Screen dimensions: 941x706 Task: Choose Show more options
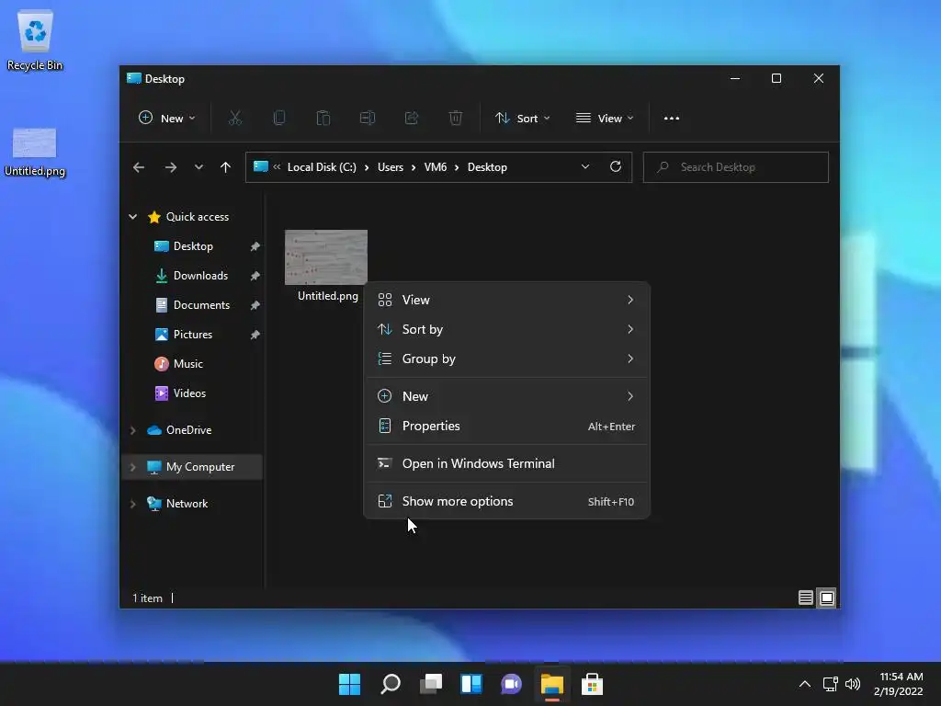tap(506, 501)
